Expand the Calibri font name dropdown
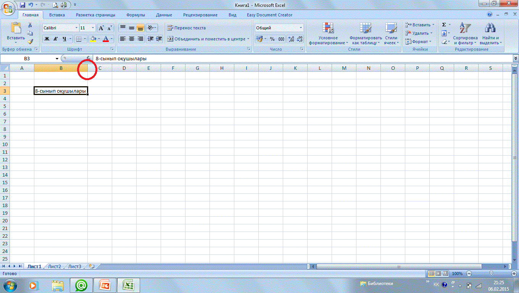 (76, 28)
